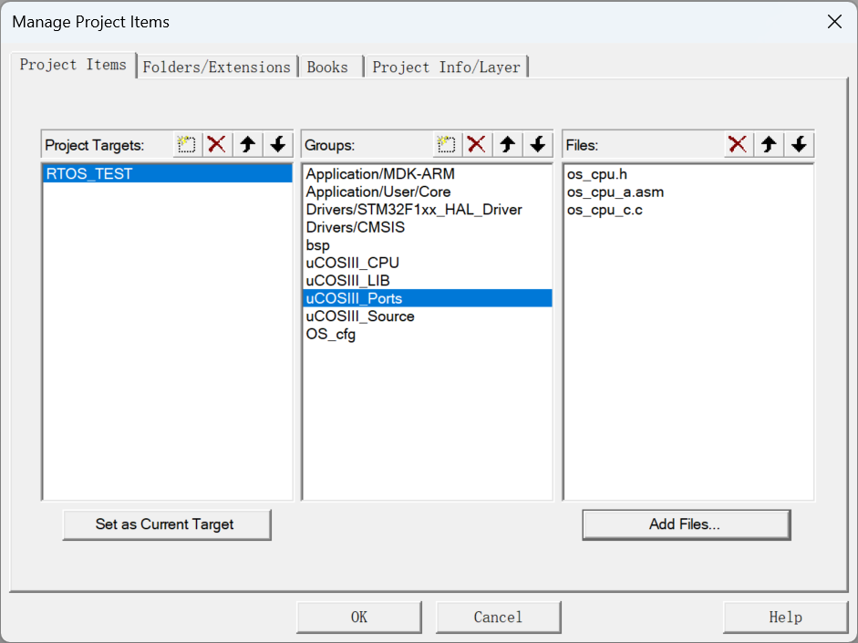Move project target up
This screenshot has width=858, height=643.
point(248,144)
